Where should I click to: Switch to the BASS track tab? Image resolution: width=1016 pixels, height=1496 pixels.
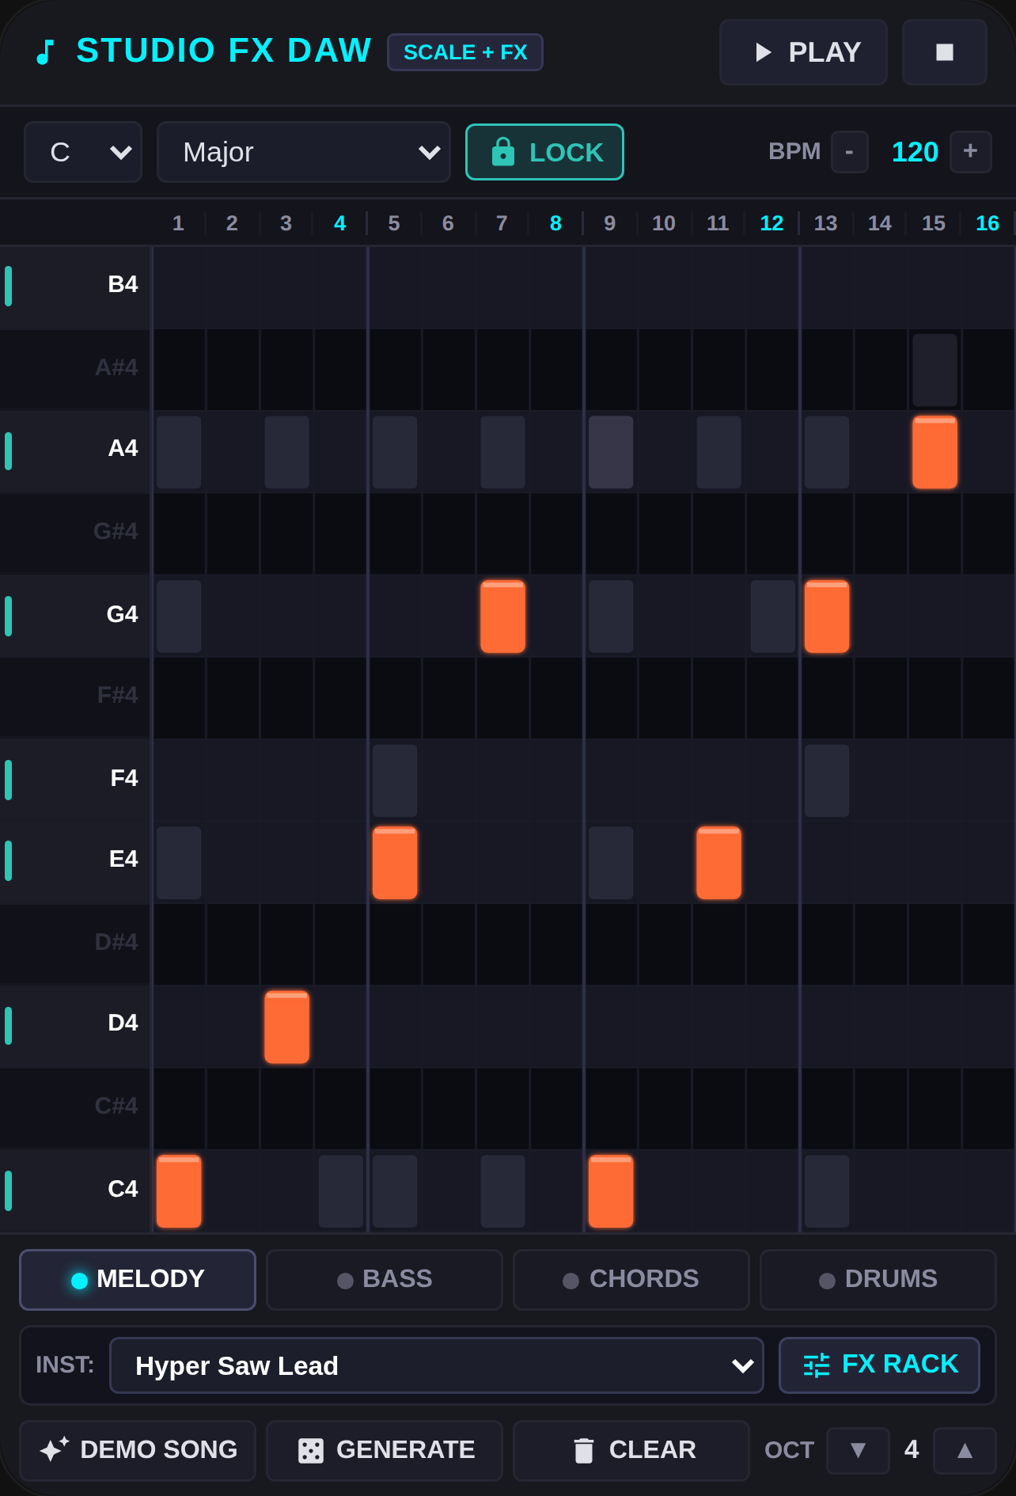pyautogui.click(x=385, y=1280)
